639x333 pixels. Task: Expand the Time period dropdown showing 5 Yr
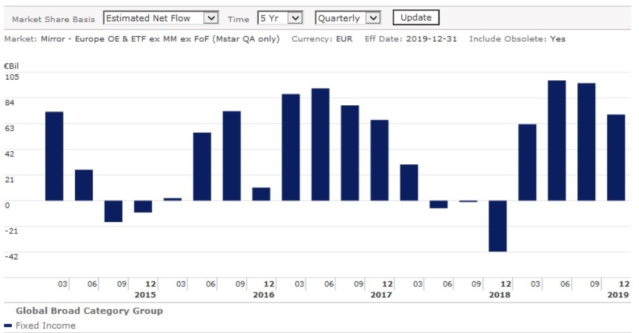(x=279, y=18)
